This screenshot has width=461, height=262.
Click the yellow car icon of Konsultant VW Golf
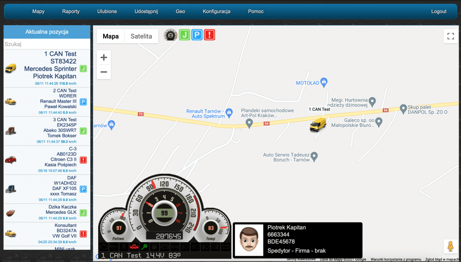point(11,234)
